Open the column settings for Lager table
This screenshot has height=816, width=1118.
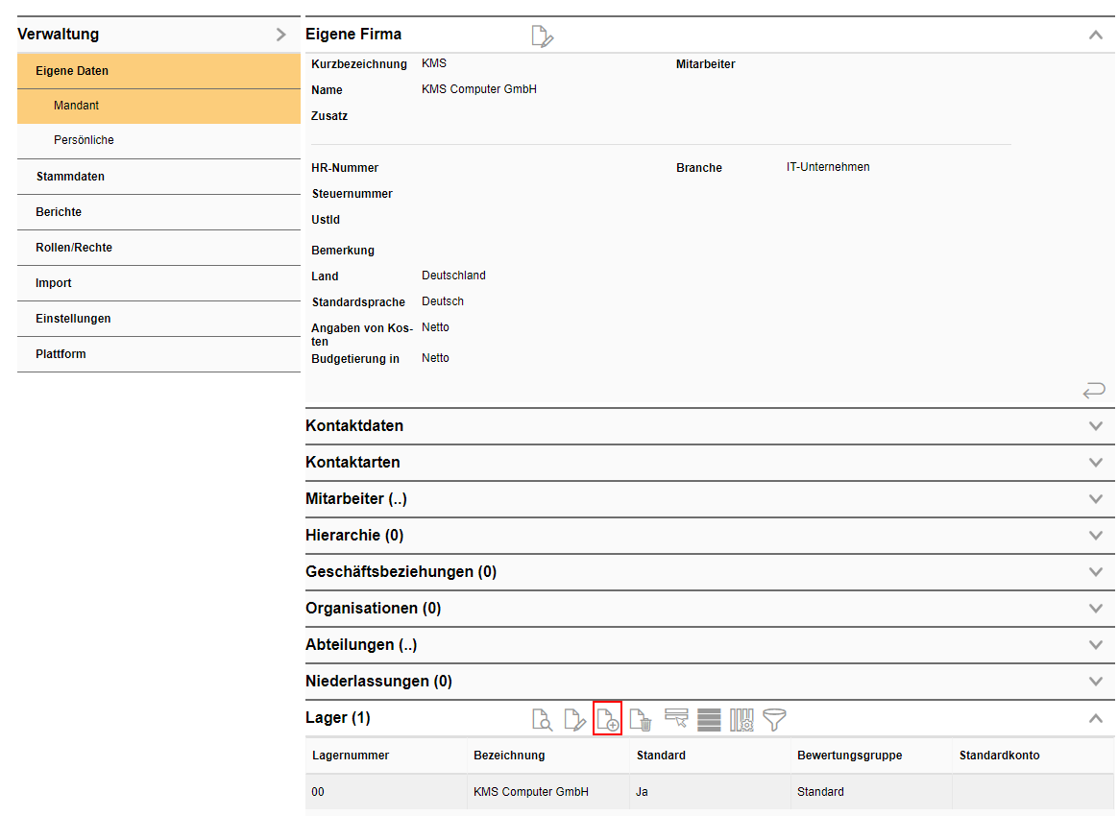coord(741,719)
